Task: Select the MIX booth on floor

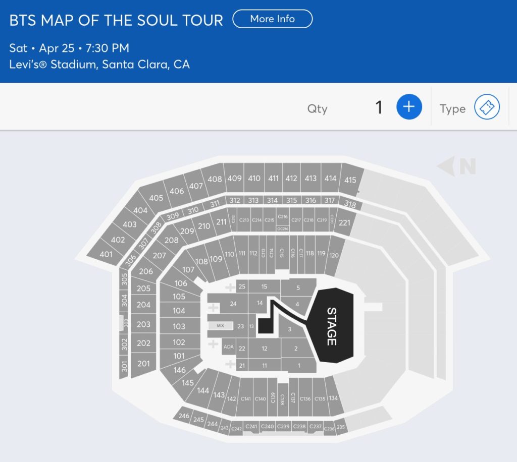Action: [221, 326]
